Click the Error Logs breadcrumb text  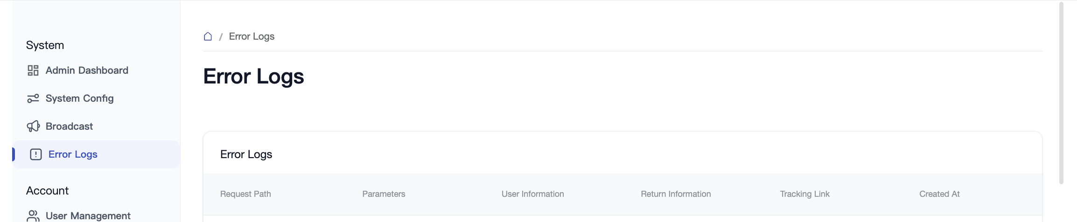(x=252, y=36)
